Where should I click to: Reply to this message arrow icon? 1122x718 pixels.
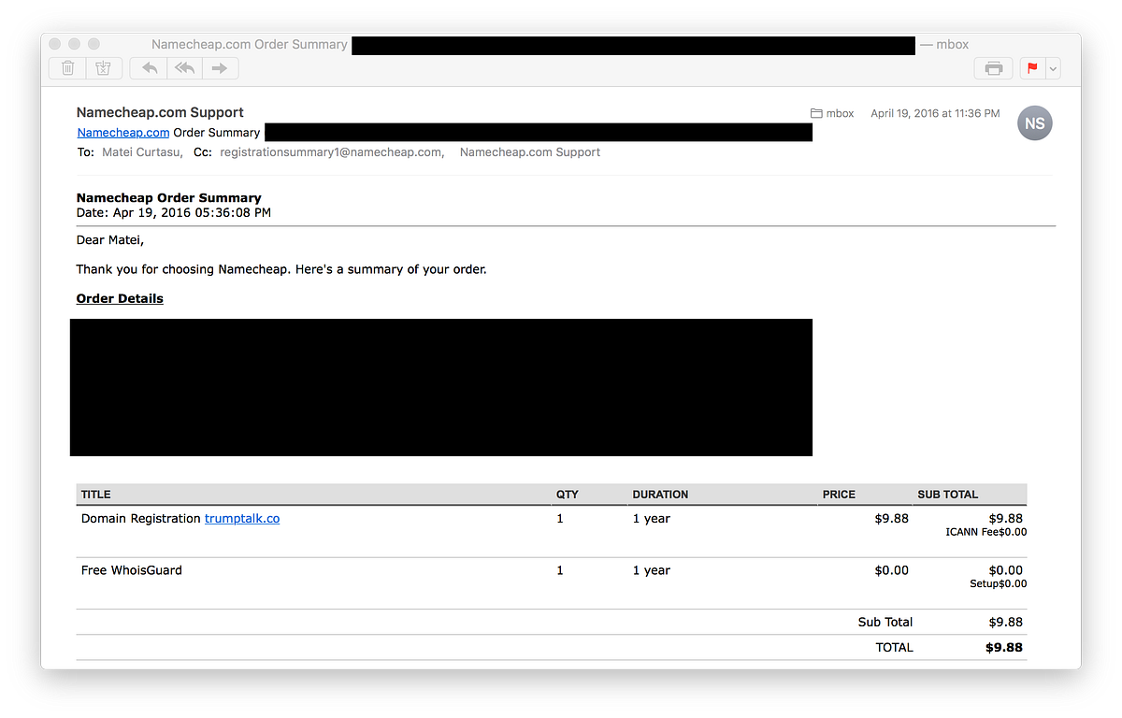tap(149, 68)
